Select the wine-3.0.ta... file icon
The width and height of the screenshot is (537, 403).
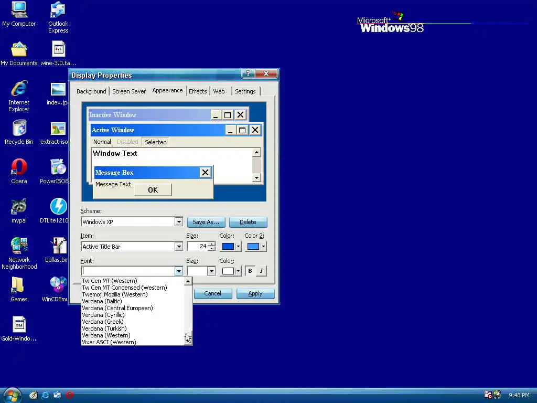(x=58, y=54)
